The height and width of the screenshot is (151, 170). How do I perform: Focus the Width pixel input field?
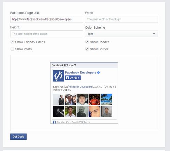(x=121, y=19)
